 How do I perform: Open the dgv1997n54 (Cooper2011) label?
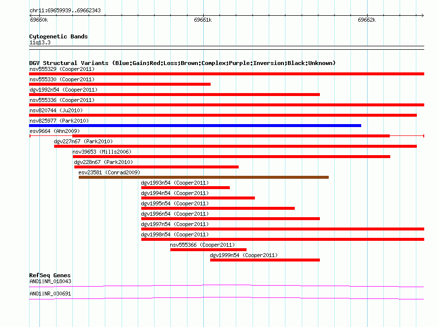tap(175, 224)
